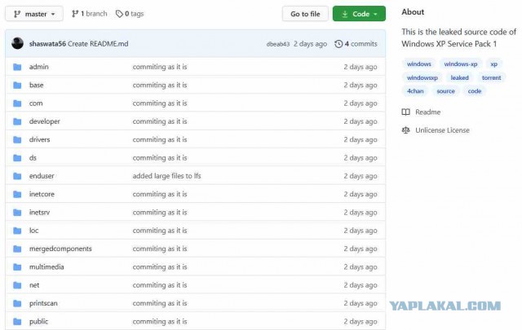Image resolution: width=522 pixels, height=330 pixels.
Task: Click the public folder icon
Action: 17,322
